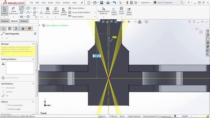Image resolution: width=210 pixels, height=118 pixels.
Task: Collapse the Existing Relations section
Action: point(33,59)
